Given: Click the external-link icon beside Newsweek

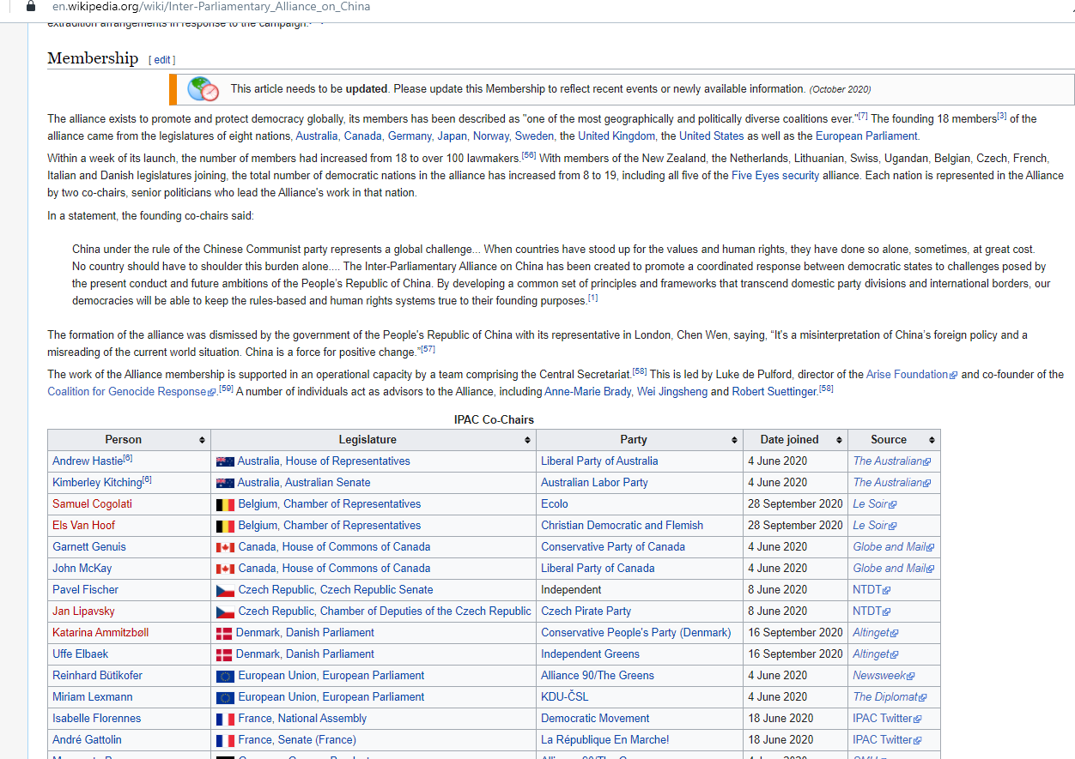Looking at the screenshot, I should (911, 676).
